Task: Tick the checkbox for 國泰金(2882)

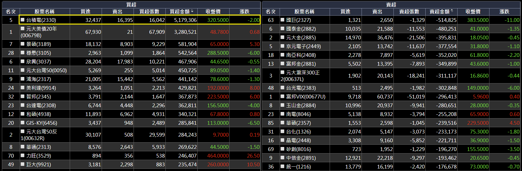Action: click(x=282, y=28)
